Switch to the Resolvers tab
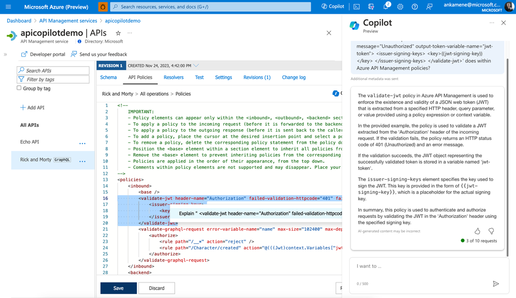516x298 pixels. coord(174,77)
